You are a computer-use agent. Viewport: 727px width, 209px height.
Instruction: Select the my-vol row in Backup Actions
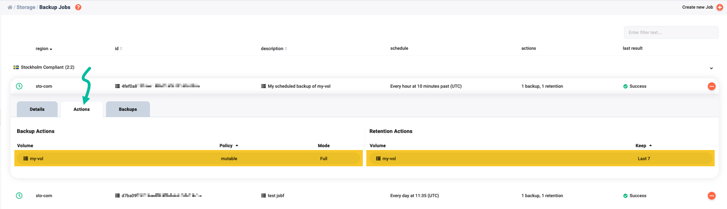(188, 158)
